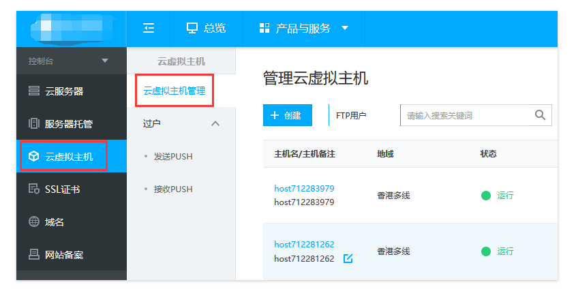The image size is (576, 291).
Task: Click the 域名 globe icon
Action: click(33, 221)
